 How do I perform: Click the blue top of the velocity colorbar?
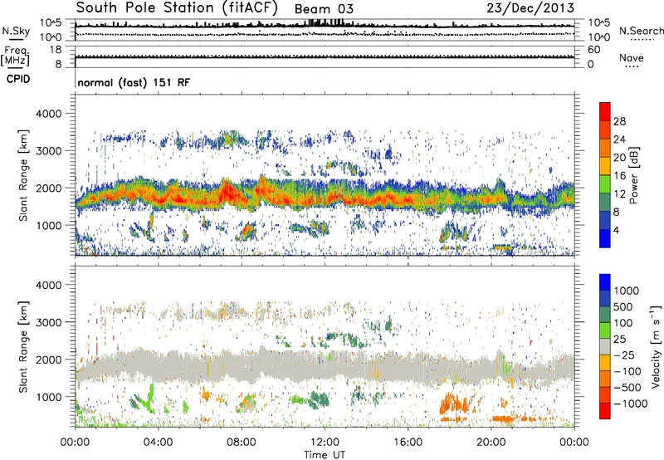[x=605, y=281]
